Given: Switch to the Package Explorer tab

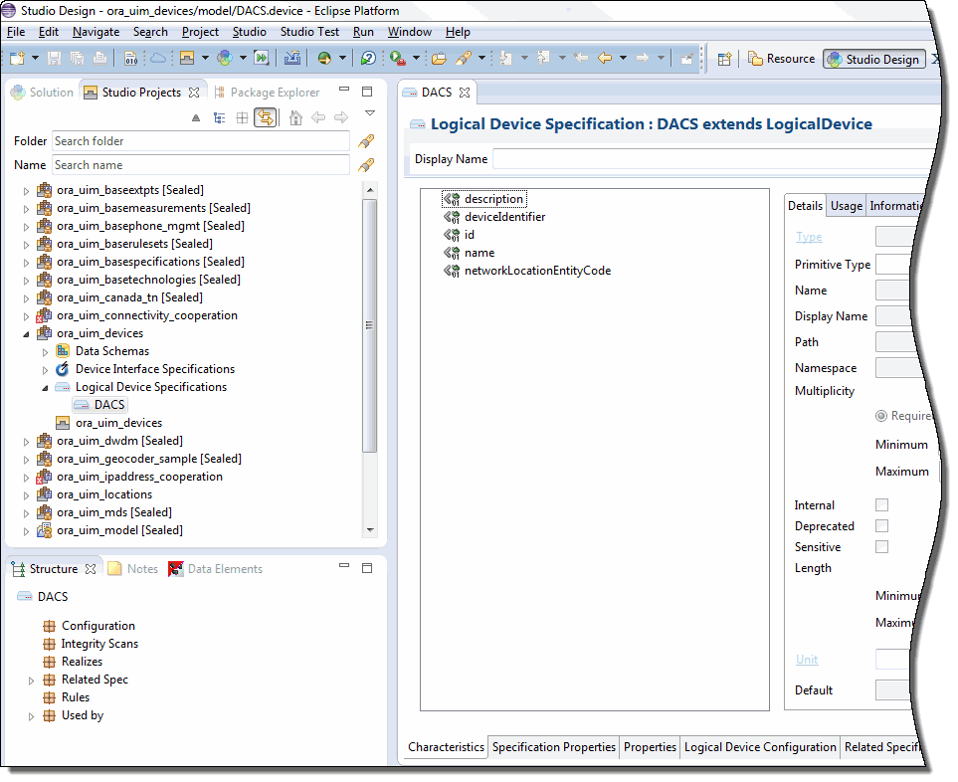Looking at the screenshot, I should (x=267, y=93).
